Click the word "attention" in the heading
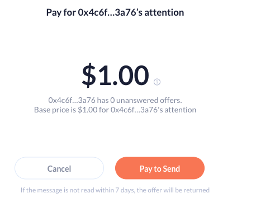 pos(164,12)
